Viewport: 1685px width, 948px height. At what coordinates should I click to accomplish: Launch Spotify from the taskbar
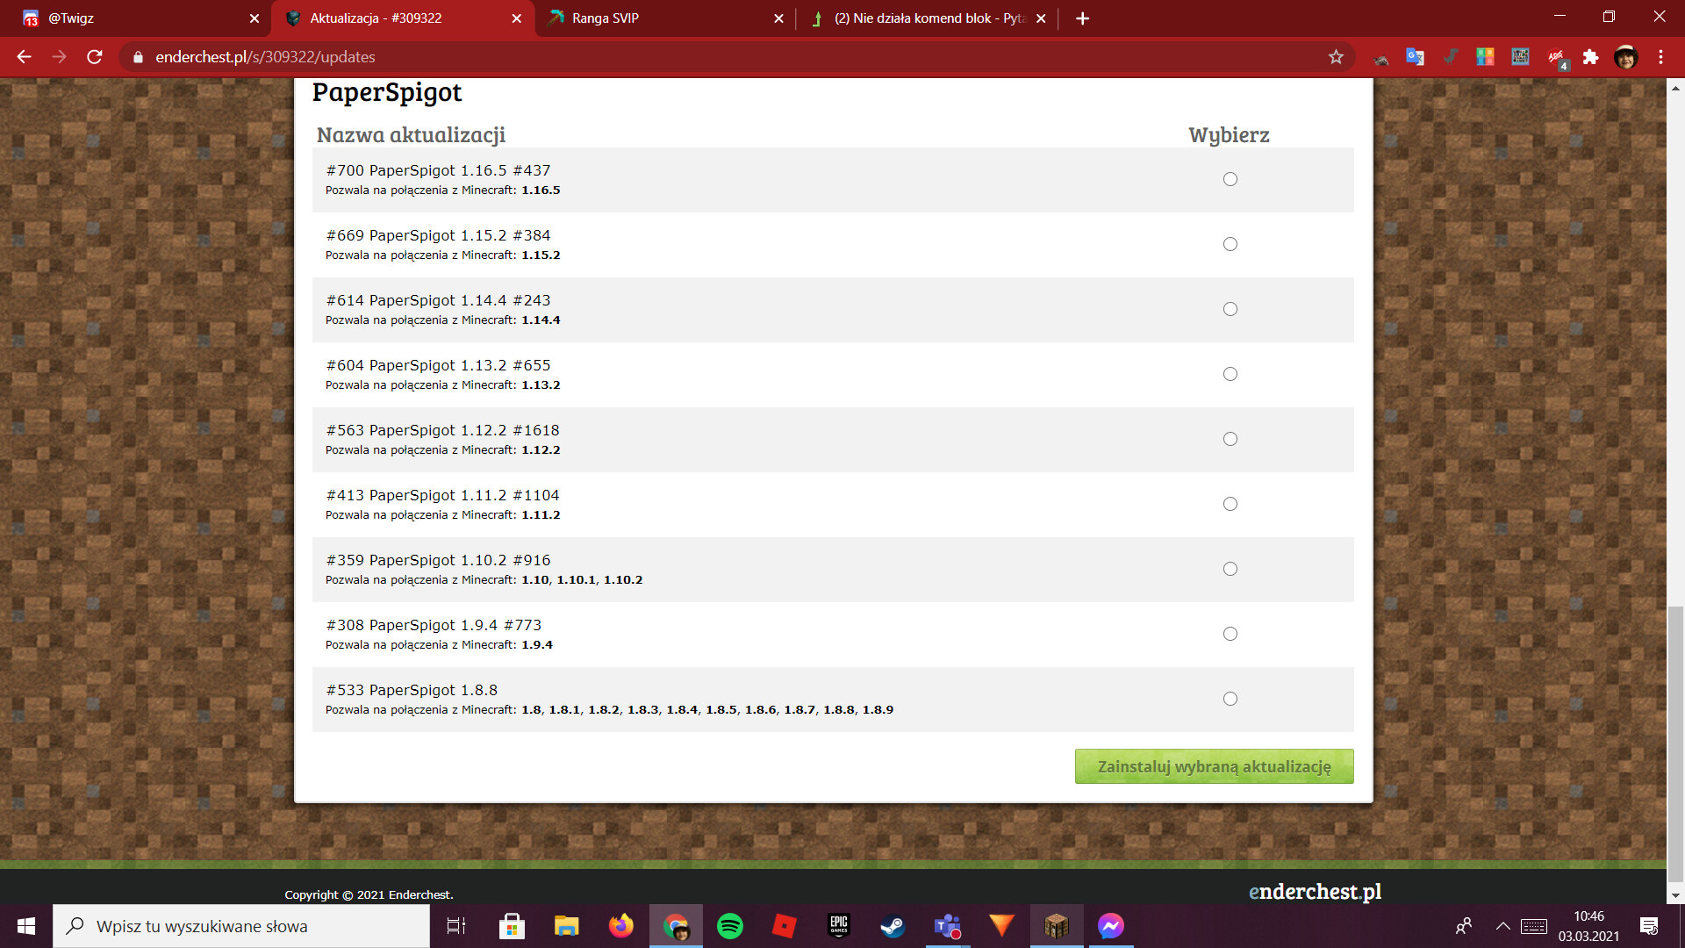(x=730, y=926)
